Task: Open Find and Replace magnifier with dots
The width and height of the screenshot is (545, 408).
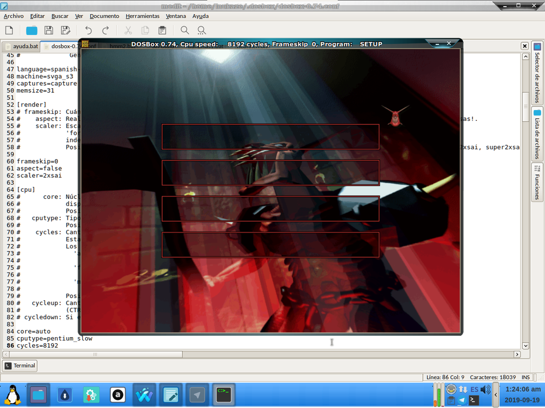Action: coord(202,31)
